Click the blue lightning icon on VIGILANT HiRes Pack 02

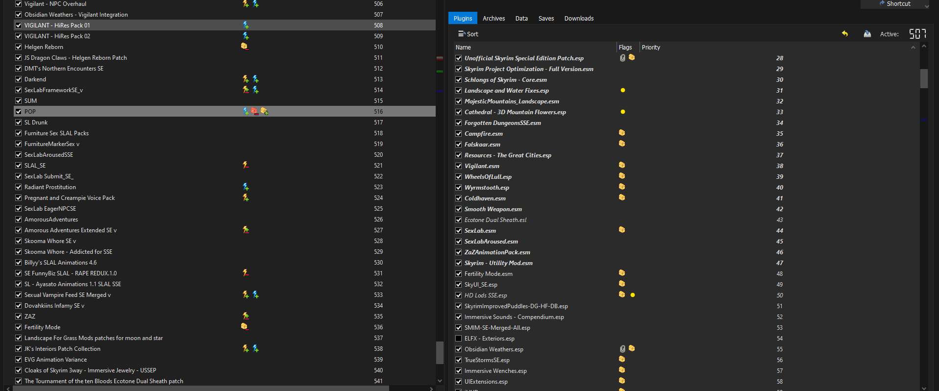tap(246, 36)
